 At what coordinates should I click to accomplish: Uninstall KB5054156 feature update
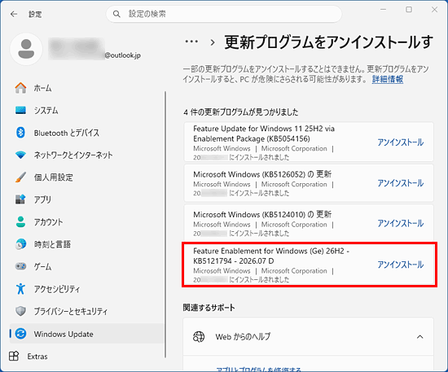click(x=400, y=142)
